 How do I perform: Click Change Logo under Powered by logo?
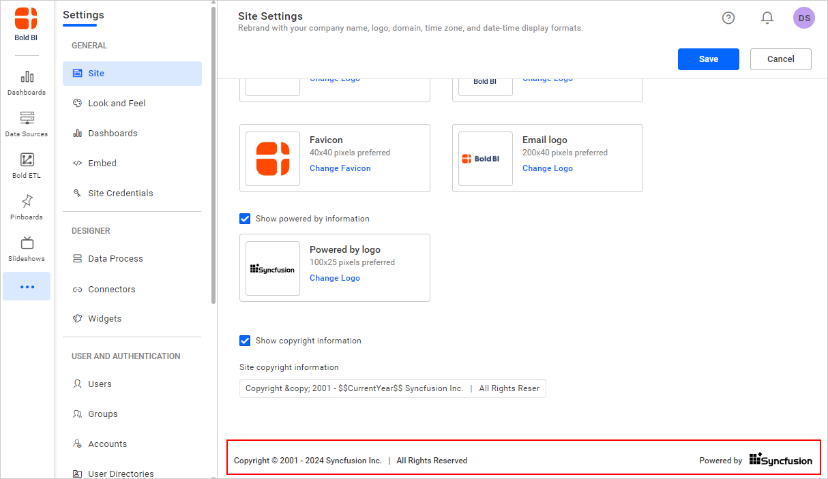[x=334, y=278]
